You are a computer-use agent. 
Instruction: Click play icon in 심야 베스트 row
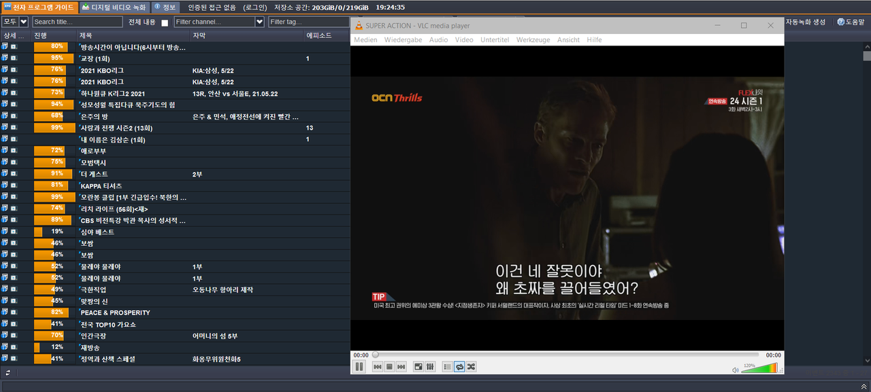tap(14, 231)
